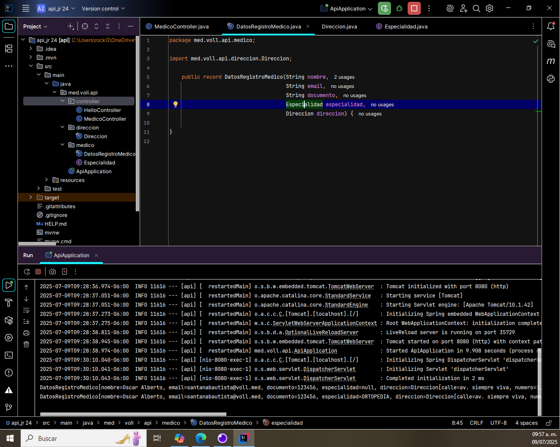Print console output with the printer icon
Viewport: 560px width, 447px height.
tap(26, 333)
